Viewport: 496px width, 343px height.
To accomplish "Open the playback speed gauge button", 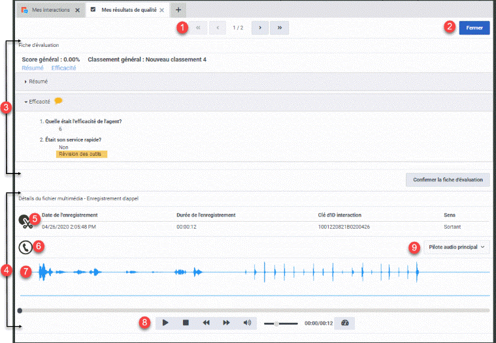I will 346,323.
